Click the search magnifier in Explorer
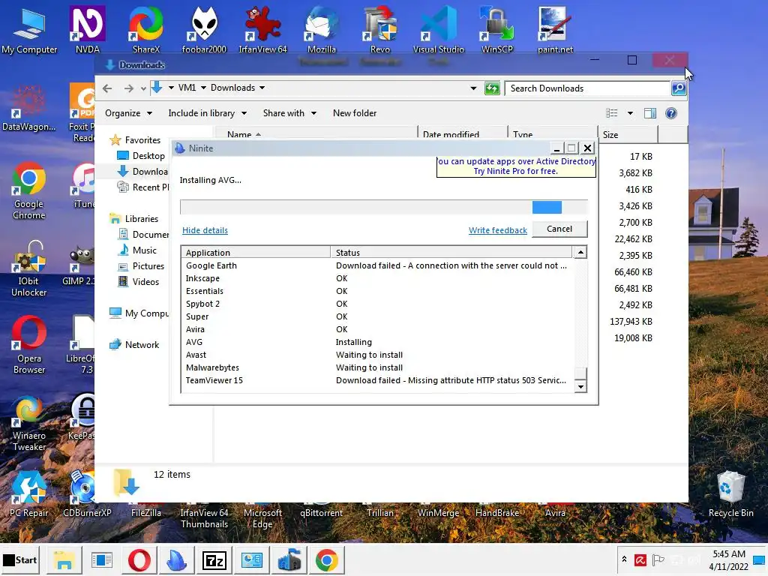This screenshot has width=768, height=576. [678, 88]
